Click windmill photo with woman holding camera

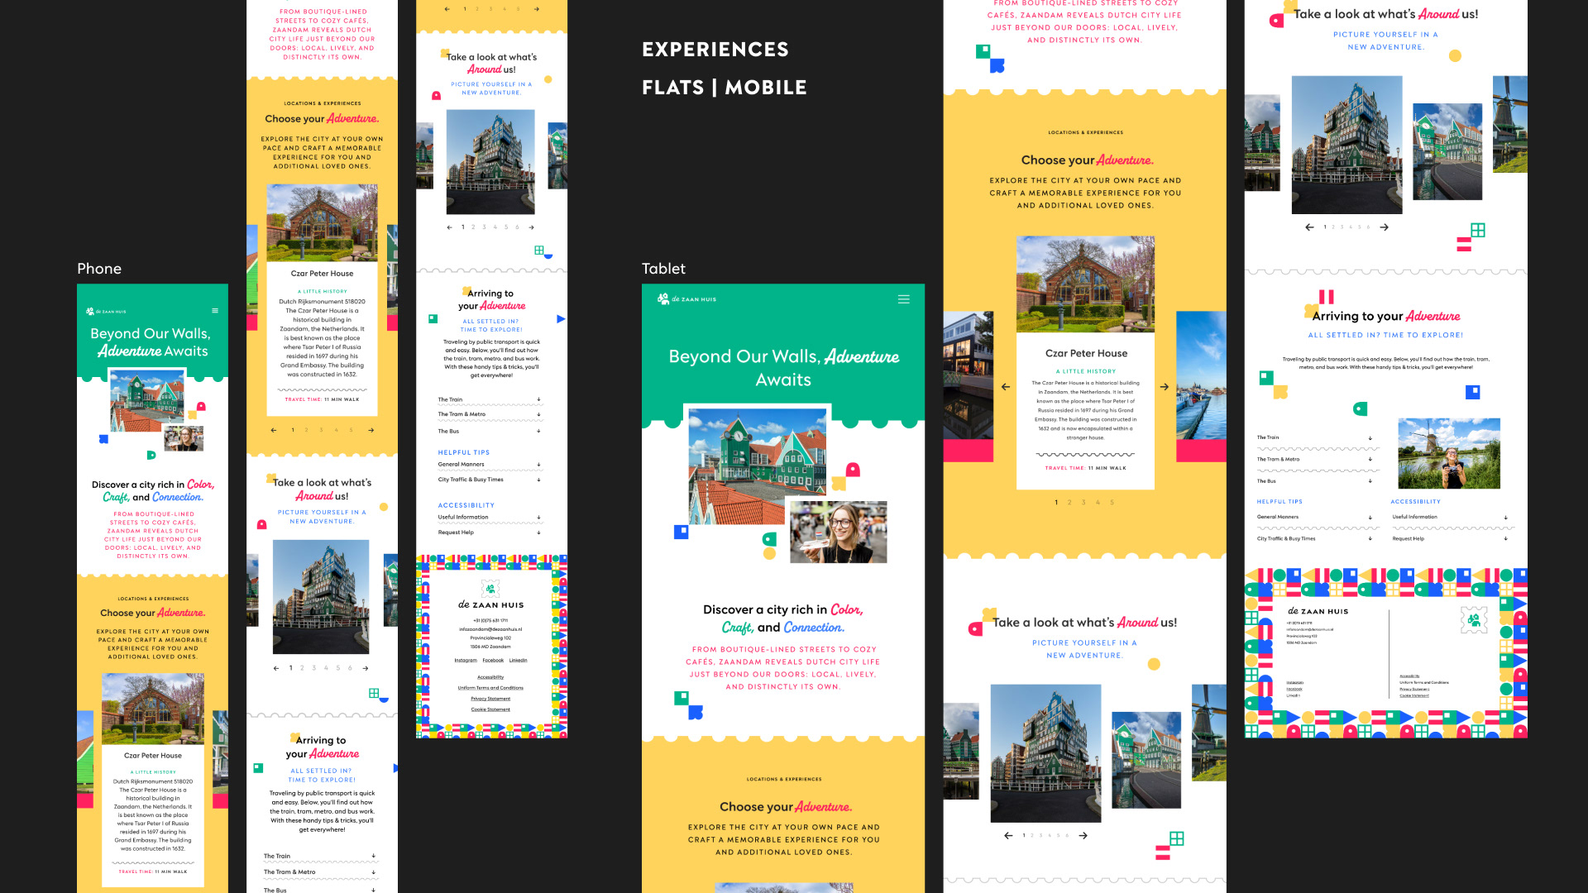point(1448,453)
